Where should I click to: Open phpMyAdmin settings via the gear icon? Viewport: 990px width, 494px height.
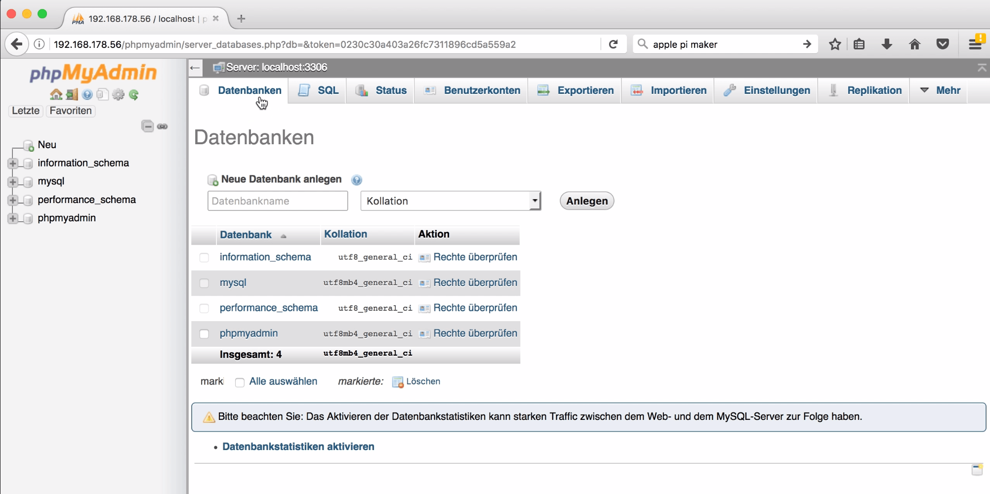(118, 94)
